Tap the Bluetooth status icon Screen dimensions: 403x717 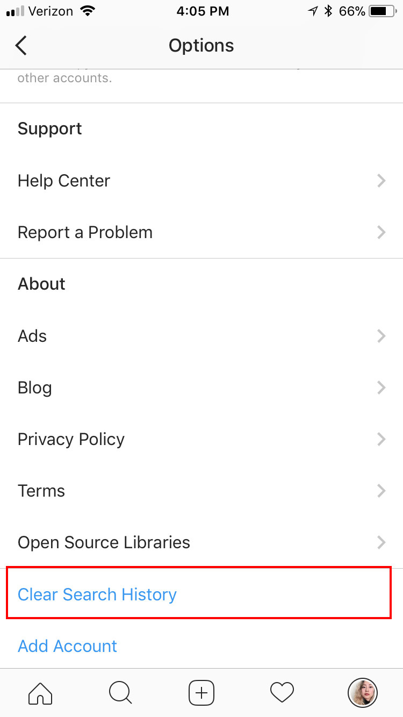[328, 11]
